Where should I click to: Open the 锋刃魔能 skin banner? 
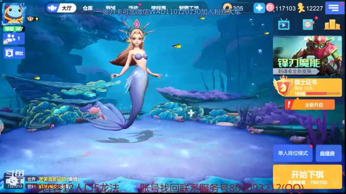click(x=308, y=56)
